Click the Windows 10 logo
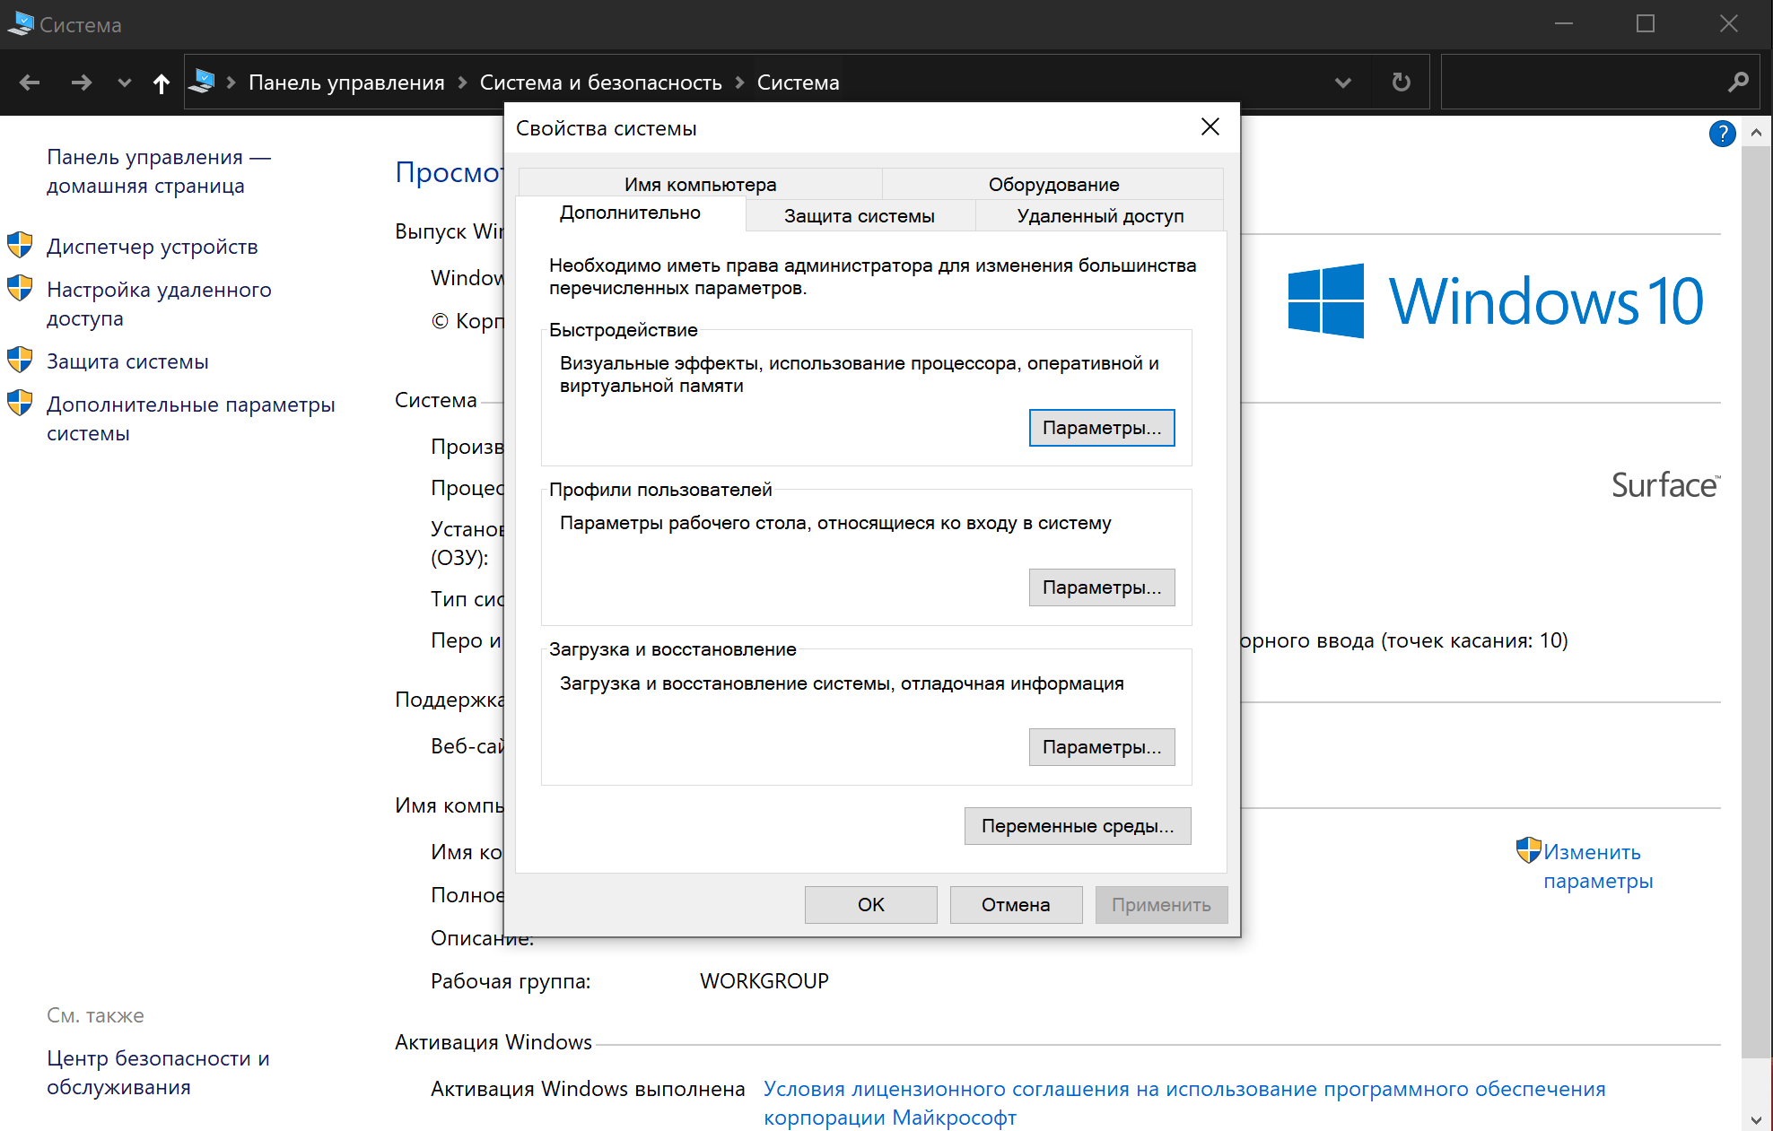1773x1131 pixels. pyautogui.click(x=1495, y=300)
